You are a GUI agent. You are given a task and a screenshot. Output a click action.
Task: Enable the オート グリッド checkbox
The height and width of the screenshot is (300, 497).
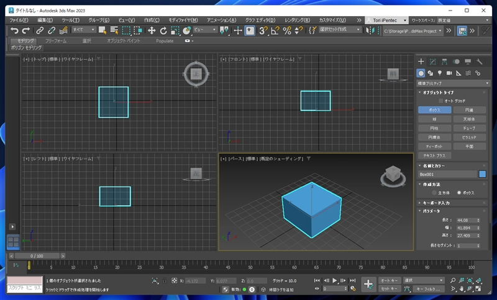coord(440,101)
